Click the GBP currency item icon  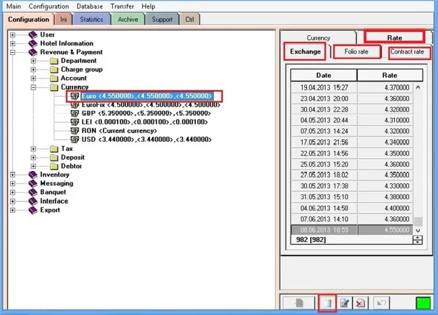(74, 114)
